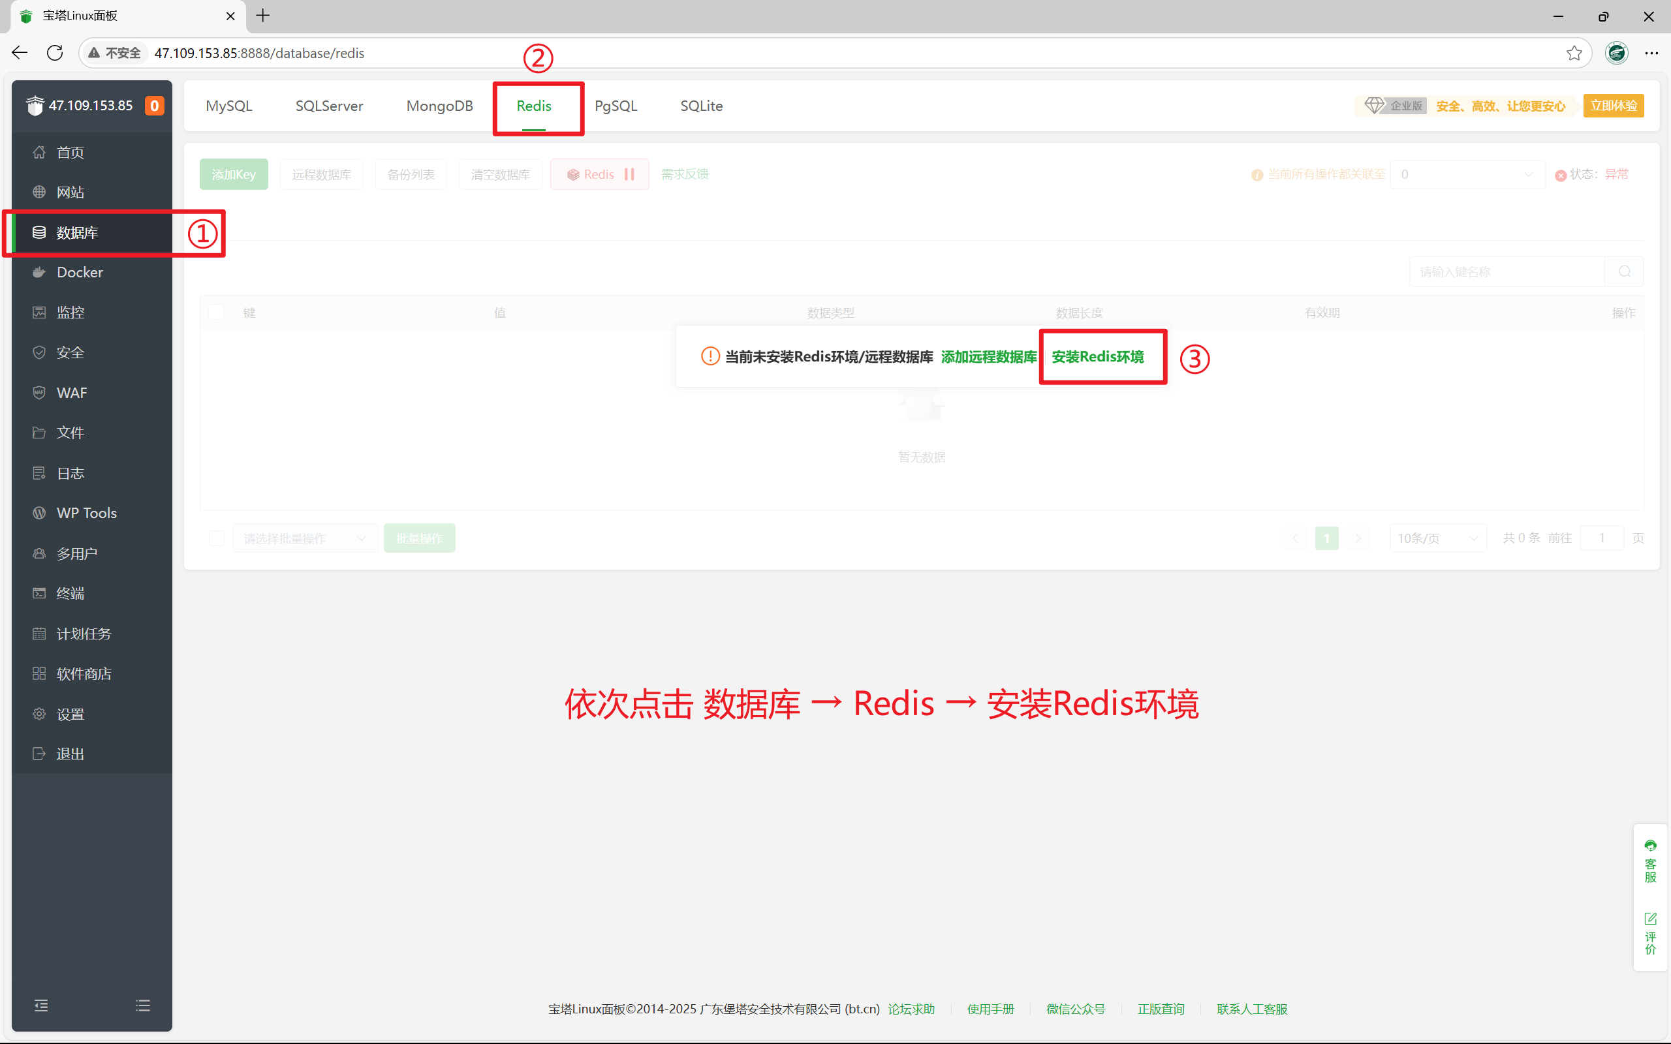
Task: Switch to the MongoDB tab
Action: [x=439, y=106]
